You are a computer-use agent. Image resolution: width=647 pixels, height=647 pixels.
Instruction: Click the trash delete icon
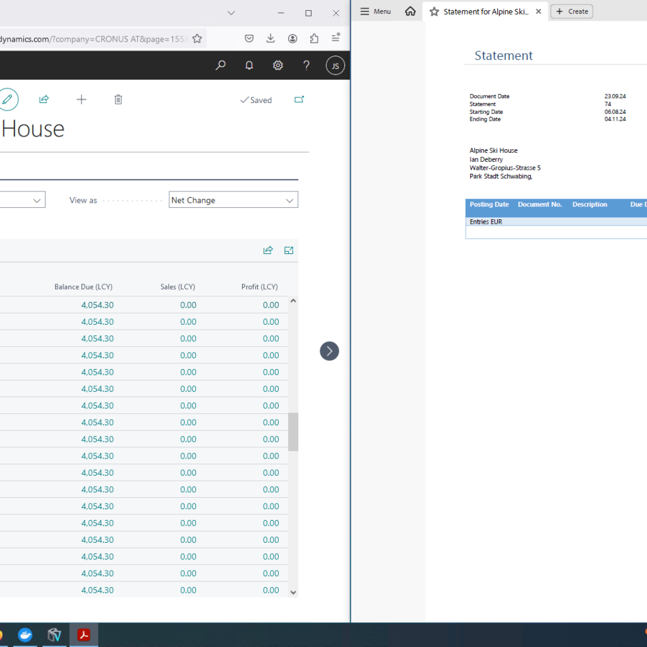(118, 99)
